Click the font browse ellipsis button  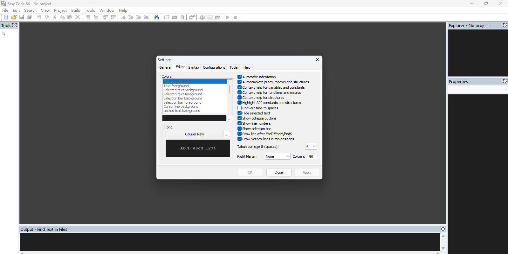[x=226, y=134]
